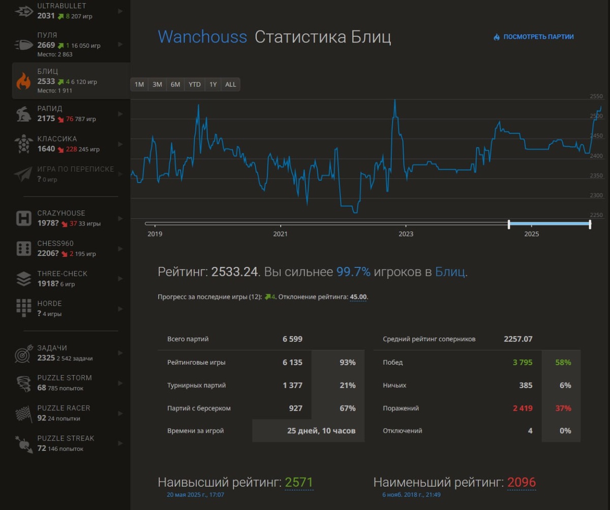Open the Classical (Классика) turtle icon

tap(23, 144)
